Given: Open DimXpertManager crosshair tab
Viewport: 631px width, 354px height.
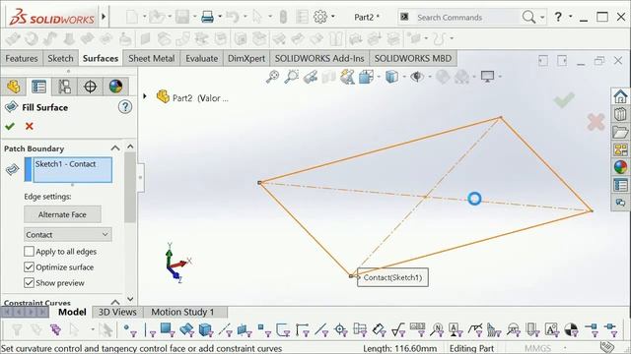Looking at the screenshot, I should (x=90, y=87).
